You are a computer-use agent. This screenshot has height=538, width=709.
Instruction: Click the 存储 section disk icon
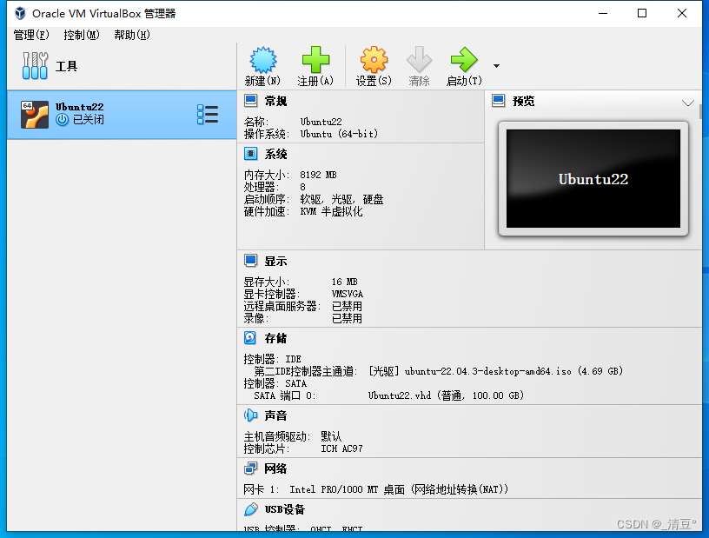pos(250,338)
